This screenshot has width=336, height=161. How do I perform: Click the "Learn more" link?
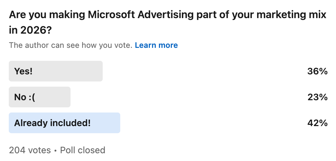pos(156,45)
